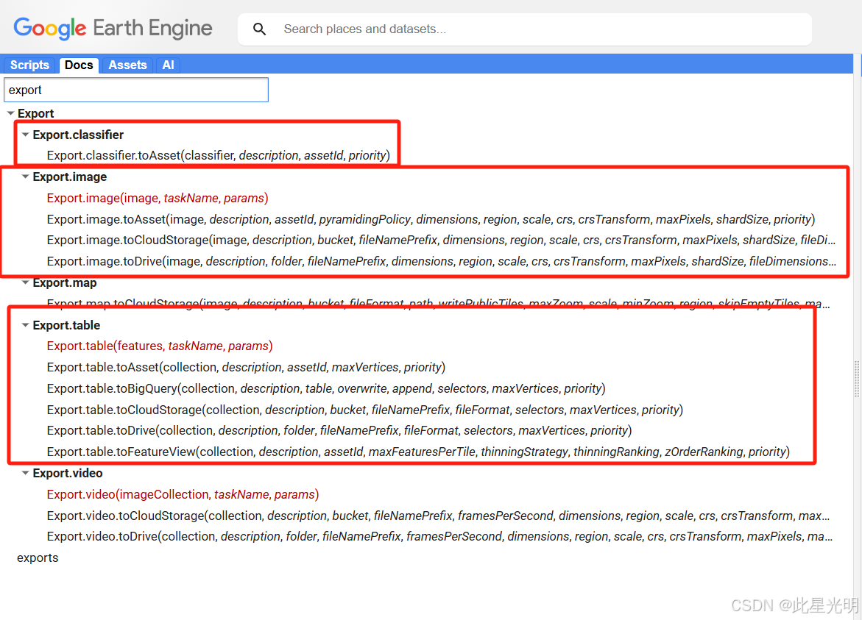Click the Google Earth Engine logo
The width and height of the screenshot is (862, 620).
pos(113,28)
